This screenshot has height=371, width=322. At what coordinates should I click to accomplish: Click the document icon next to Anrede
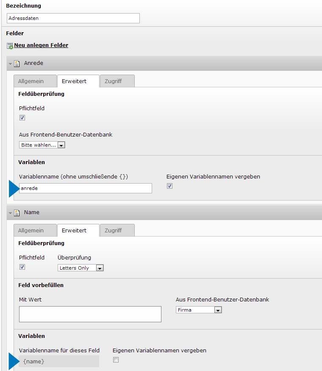click(x=17, y=64)
